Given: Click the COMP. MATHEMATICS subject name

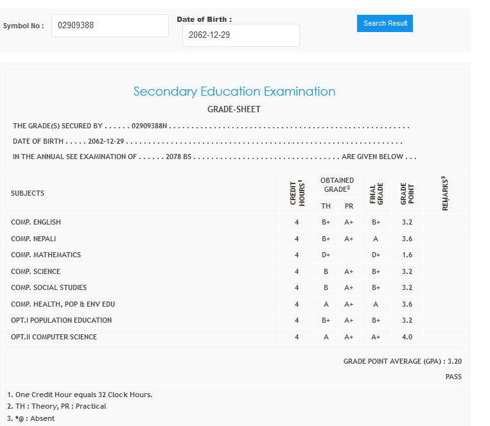Looking at the screenshot, I should [46, 255].
